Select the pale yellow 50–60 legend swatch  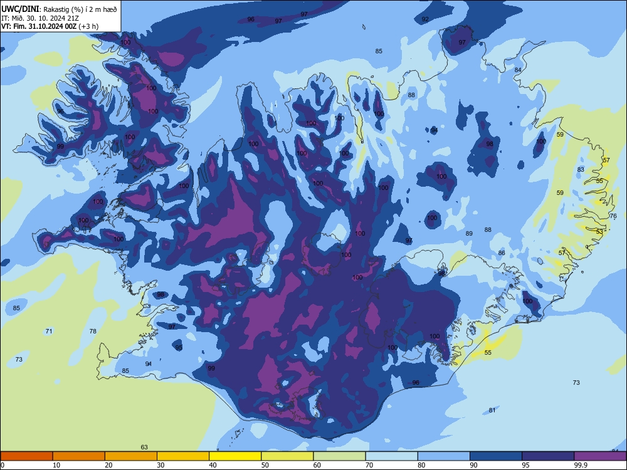[287, 456]
